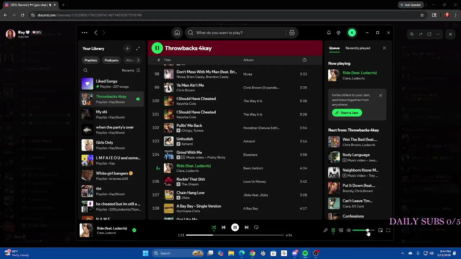
Task: Sort tracks by the duration clock icon
Action: (304, 60)
